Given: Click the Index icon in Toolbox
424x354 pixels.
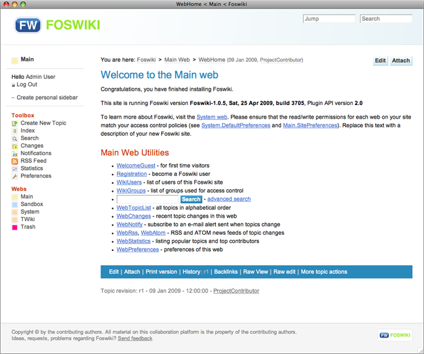Looking at the screenshot, I should pyautogui.click(x=14, y=131).
